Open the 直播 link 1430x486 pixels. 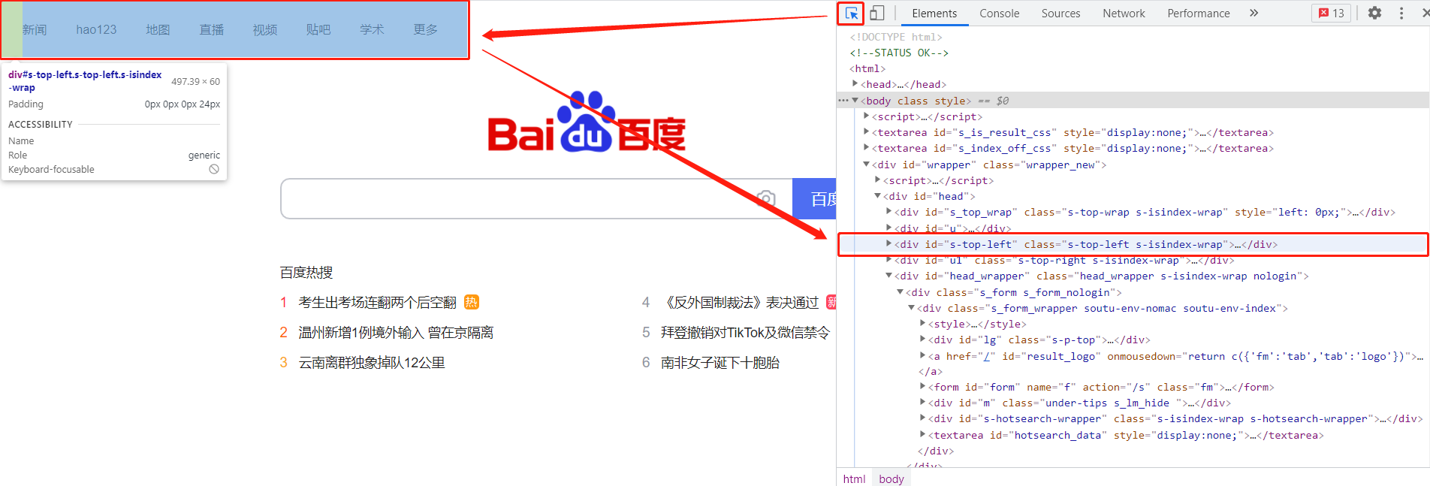(x=212, y=29)
